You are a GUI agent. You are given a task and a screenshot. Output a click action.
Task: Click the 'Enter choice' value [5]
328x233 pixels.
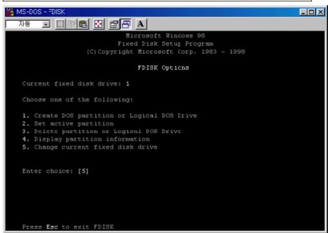83,171
